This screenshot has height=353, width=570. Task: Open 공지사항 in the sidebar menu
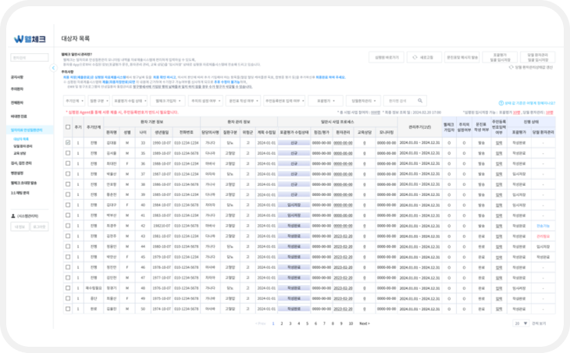click(17, 77)
